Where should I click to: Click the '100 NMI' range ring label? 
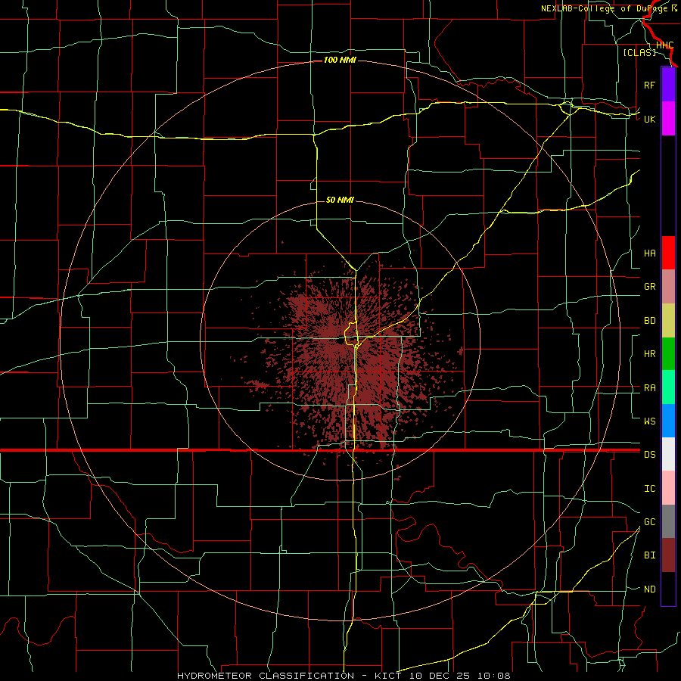340,60
